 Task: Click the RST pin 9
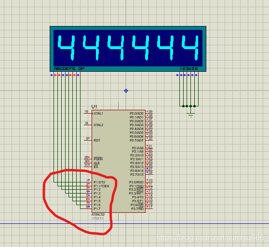[x=88, y=140]
